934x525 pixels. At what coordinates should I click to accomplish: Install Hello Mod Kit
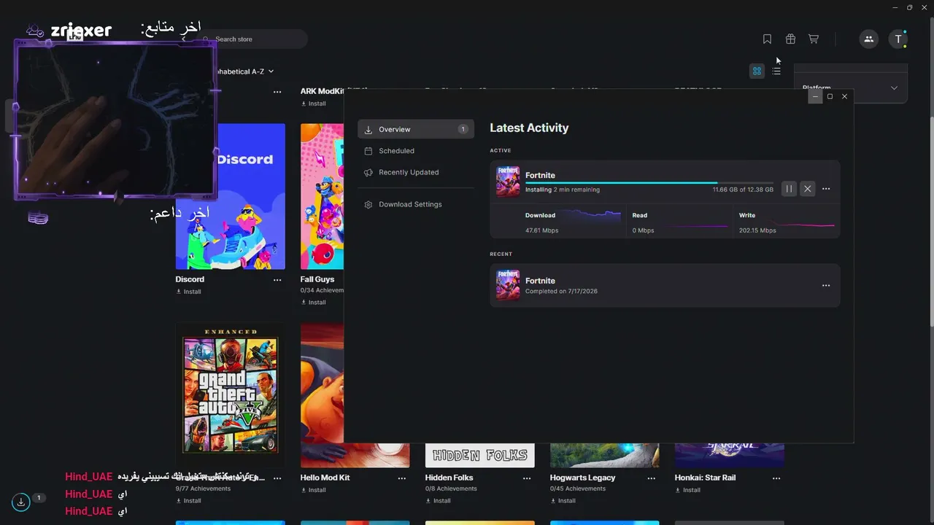[x=313, y=490]
